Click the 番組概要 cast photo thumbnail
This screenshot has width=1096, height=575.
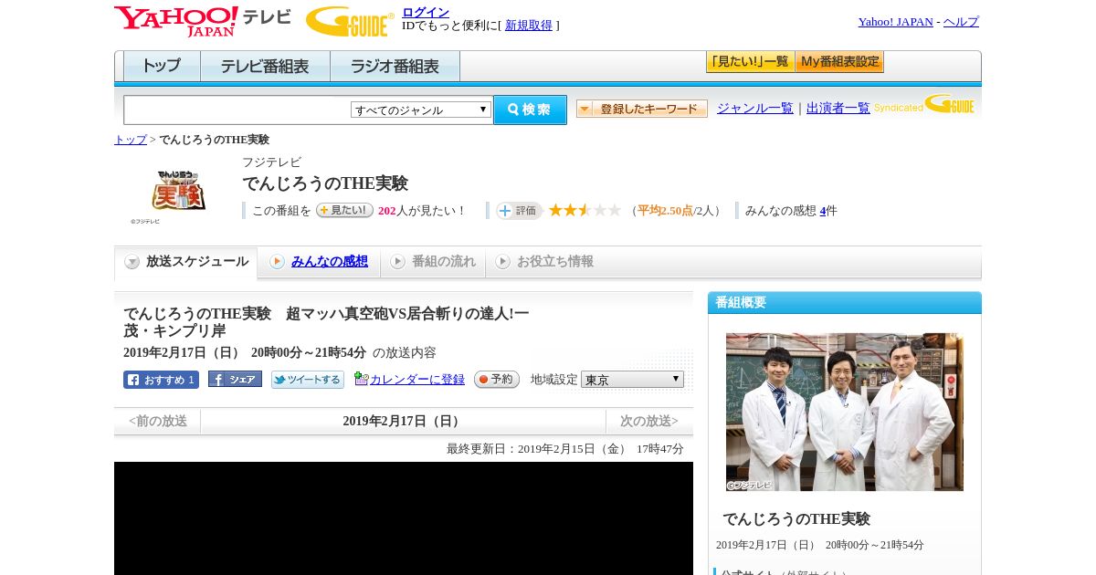[x=845, y=412]
